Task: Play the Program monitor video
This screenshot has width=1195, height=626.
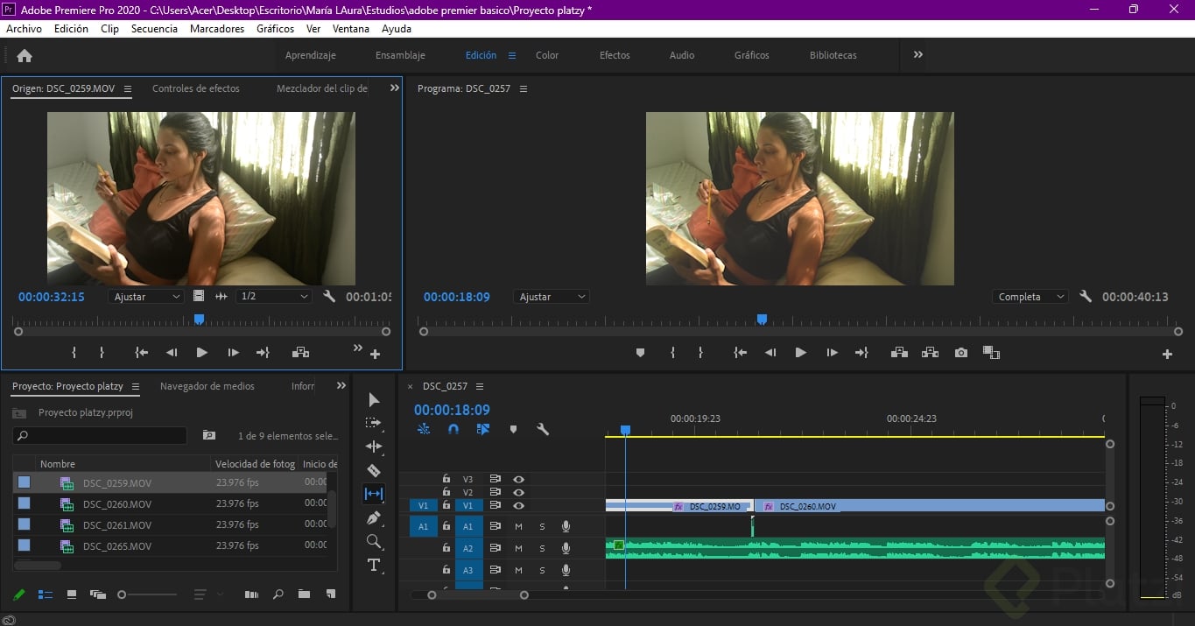Action: click(800, 353)
